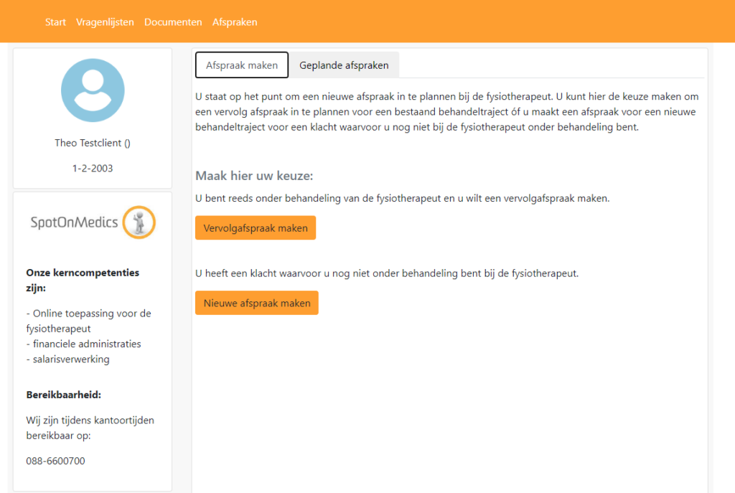Image resolution: width=735 pixels, height=493 pixels.
Task: Select the Afspraak maken tab
Action: [x=242, y=65]
